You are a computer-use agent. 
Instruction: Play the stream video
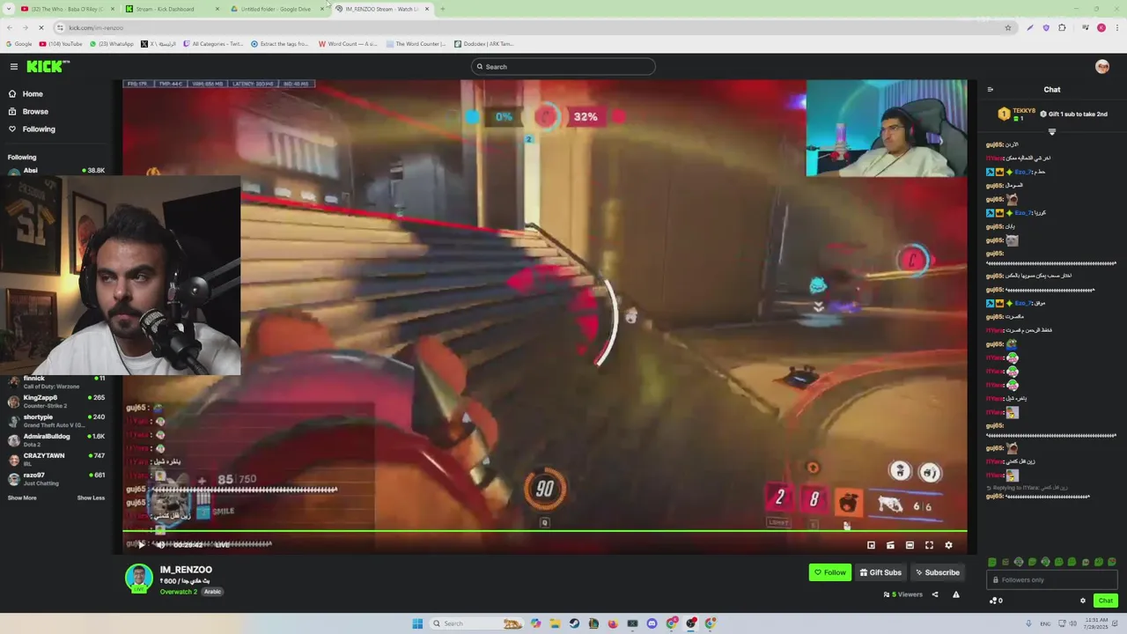(x=141, y=545)
